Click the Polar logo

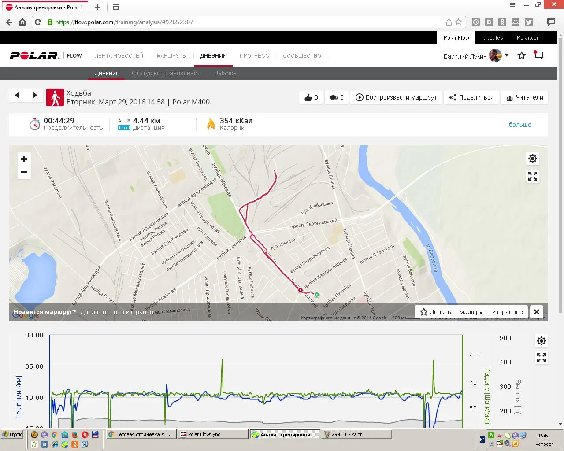pyautogui.click(x=34, y=55)
